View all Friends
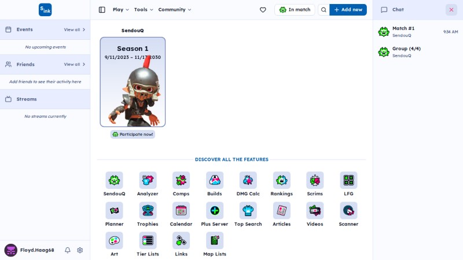The image size is (463, 260). 75,64
